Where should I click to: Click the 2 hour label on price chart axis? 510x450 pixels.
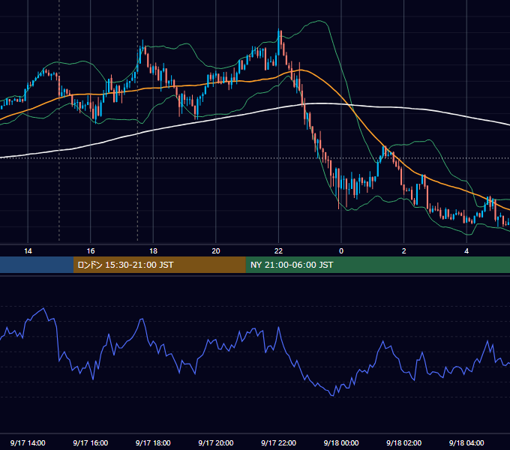coord(404,251)
